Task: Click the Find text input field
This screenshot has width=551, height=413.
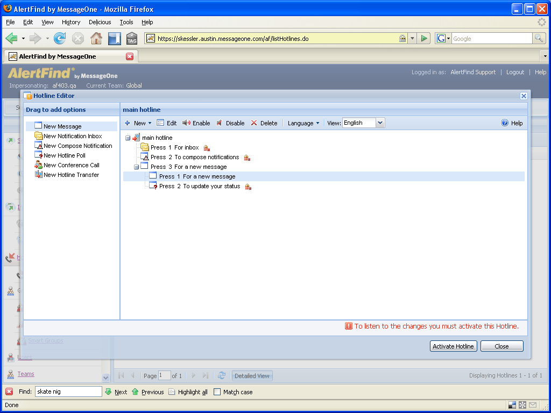Action: coord(68,391)
